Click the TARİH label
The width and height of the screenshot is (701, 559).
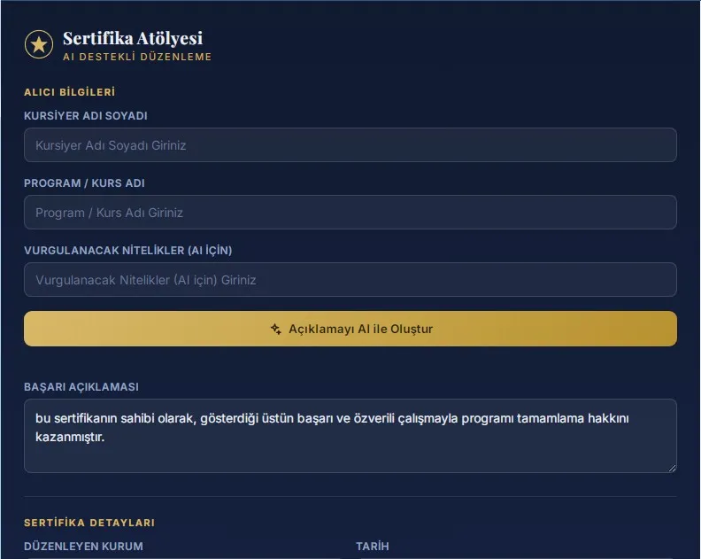[373, 546]
